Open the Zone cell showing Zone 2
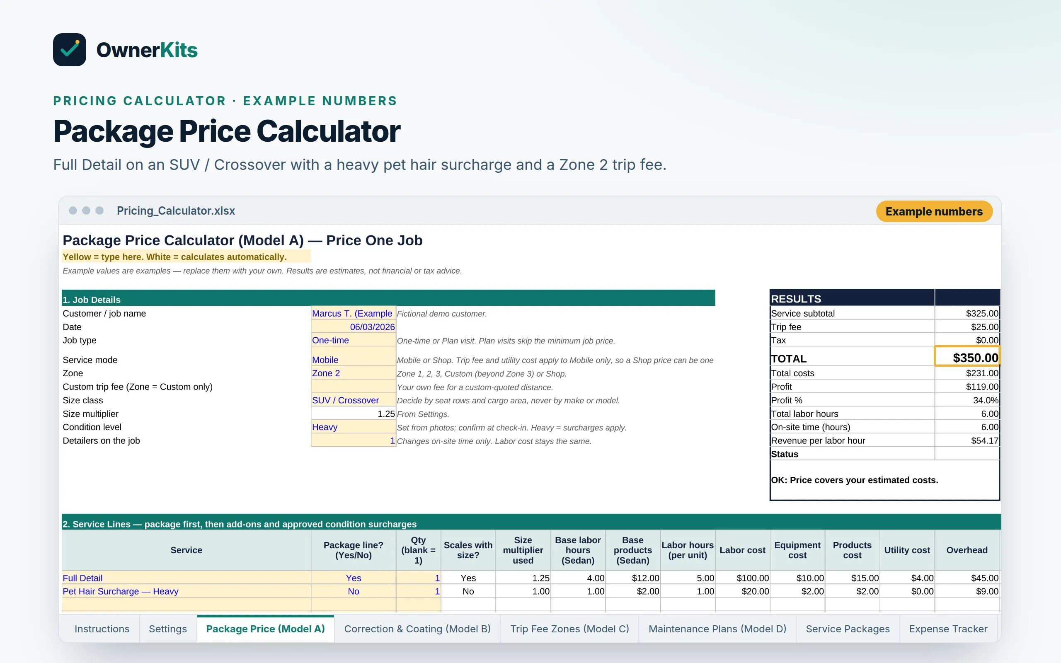1061x663 pixels. [354, 373]
